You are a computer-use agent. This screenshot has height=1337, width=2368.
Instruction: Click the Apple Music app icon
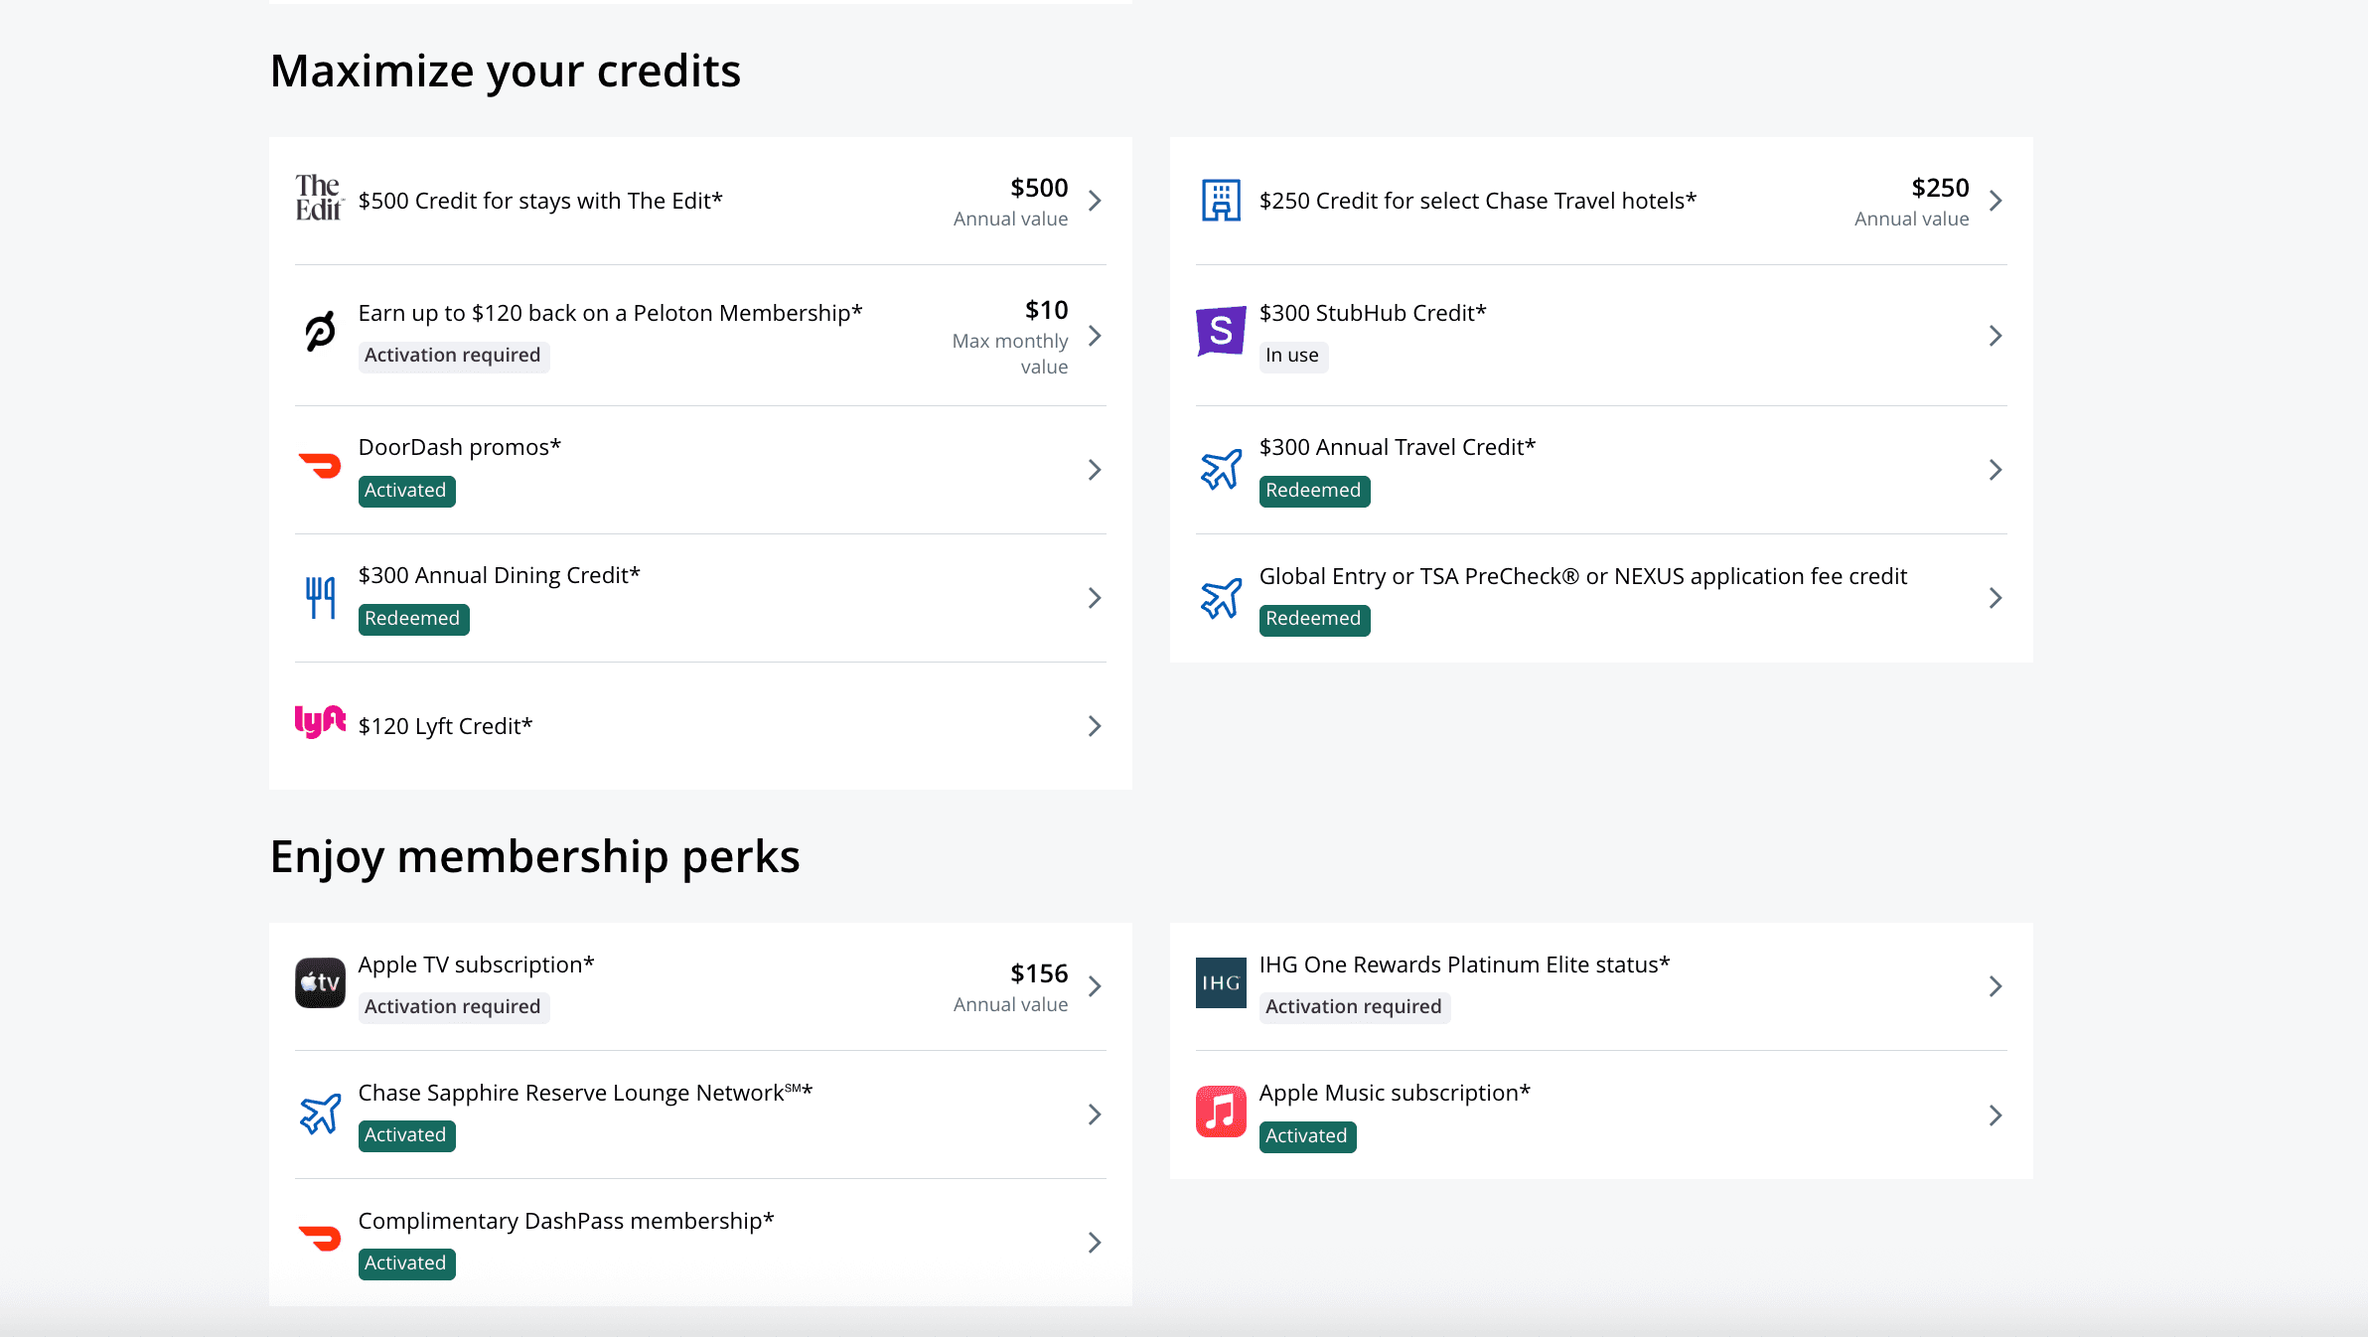[1221, 1111]
